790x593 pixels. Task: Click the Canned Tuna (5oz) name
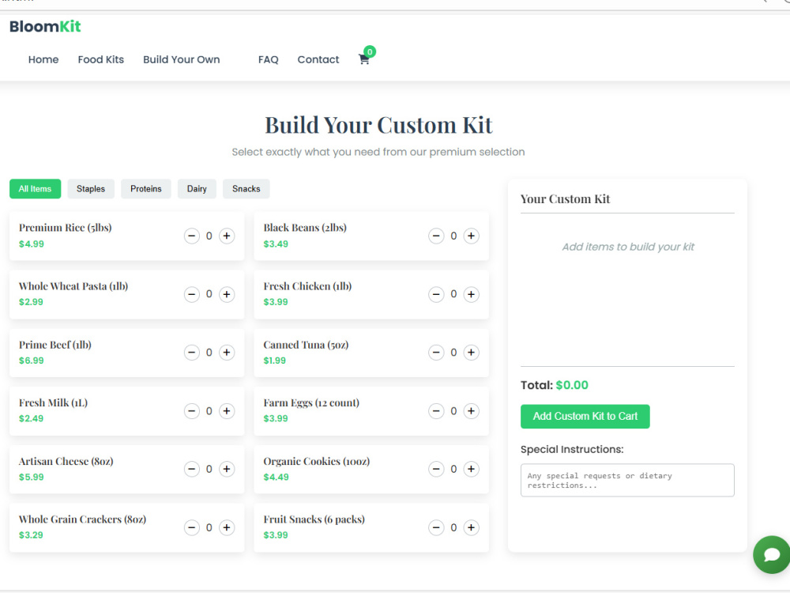(306, 345)
